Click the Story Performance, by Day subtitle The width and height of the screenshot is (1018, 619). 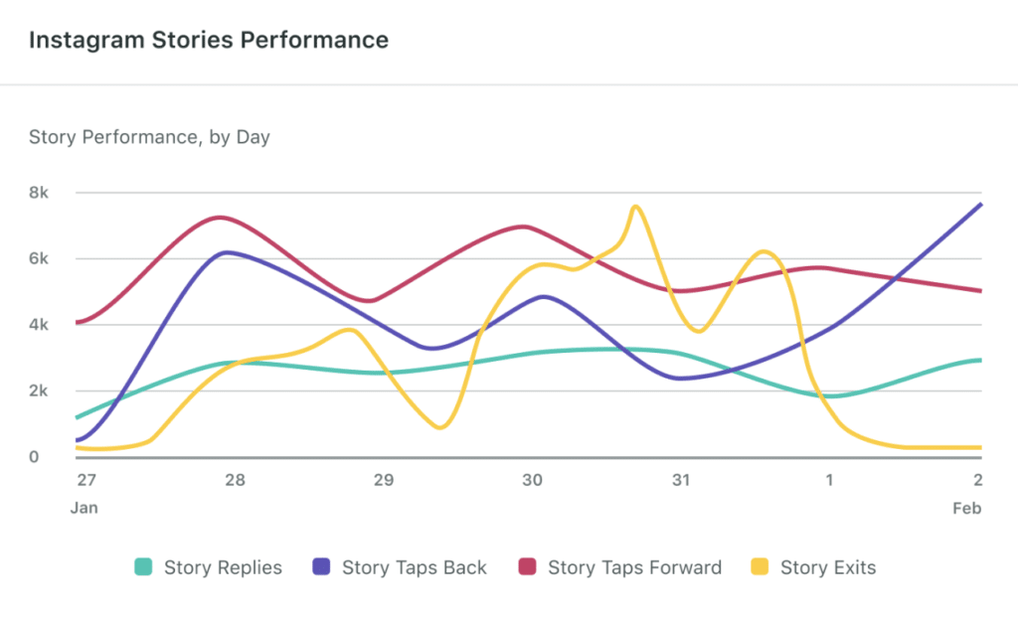(149, 137)
